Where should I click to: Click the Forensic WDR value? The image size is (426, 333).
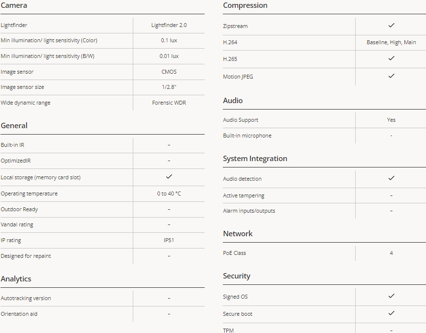[169, 103]
